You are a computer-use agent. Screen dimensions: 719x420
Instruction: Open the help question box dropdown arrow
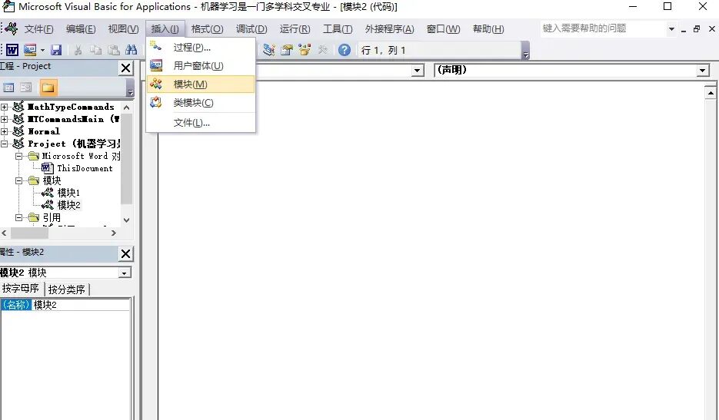coord(671,29)
